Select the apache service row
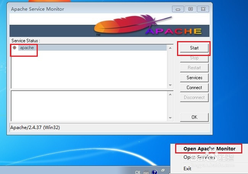 click(89, 48)
